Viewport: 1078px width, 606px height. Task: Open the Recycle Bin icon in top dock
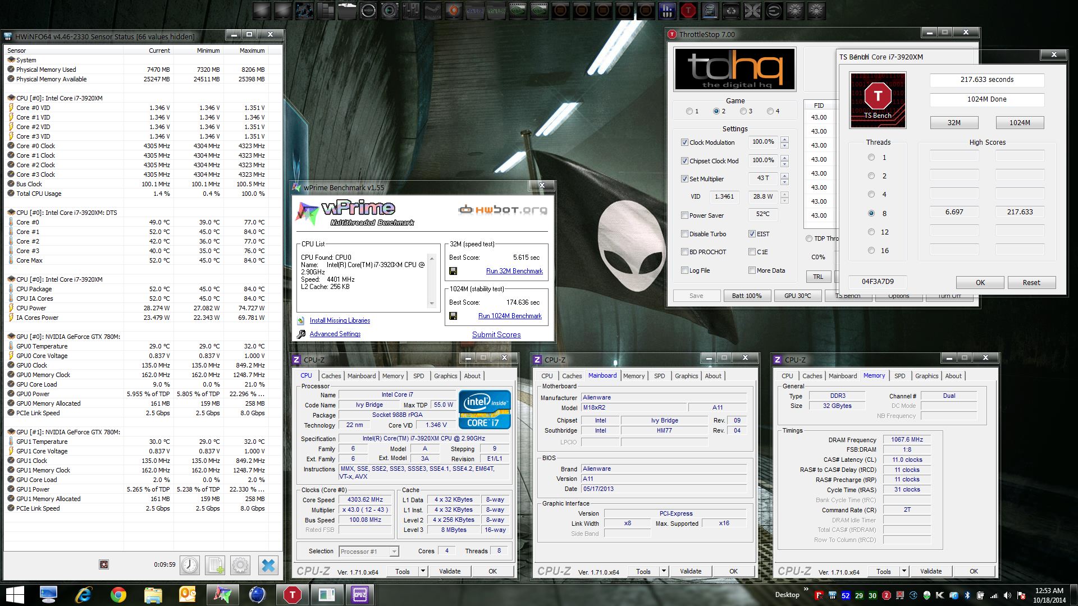pos(731,10)
